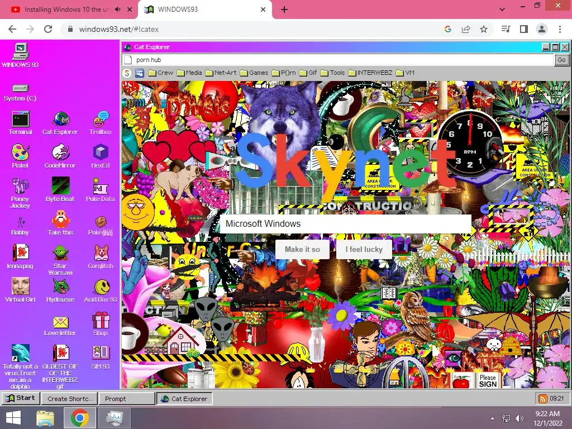
Task: Open the Acid Box 93 smiley icon
Action: pyautogui.click(x=101, y=290)
